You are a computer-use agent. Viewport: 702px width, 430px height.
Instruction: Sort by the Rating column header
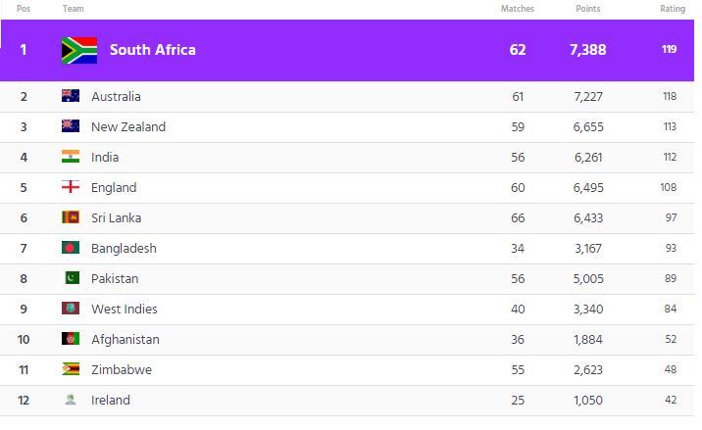[672, 8]
